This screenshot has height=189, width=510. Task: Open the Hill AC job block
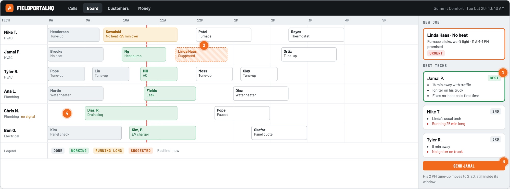coord(159,74)
